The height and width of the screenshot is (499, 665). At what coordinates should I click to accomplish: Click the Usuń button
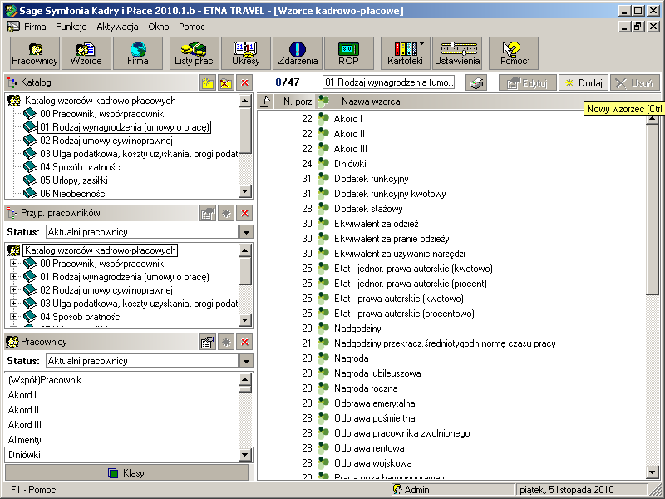pos(635,82)
